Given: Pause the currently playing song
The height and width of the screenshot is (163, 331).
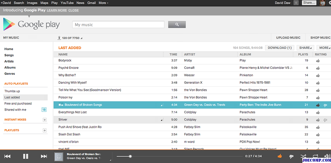Looking at the screenshot, I should 25,156.
